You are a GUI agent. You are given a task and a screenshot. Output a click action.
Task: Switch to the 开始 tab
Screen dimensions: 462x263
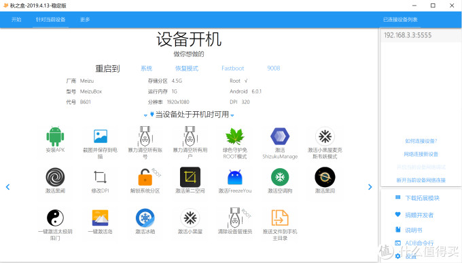click(16, 20)
